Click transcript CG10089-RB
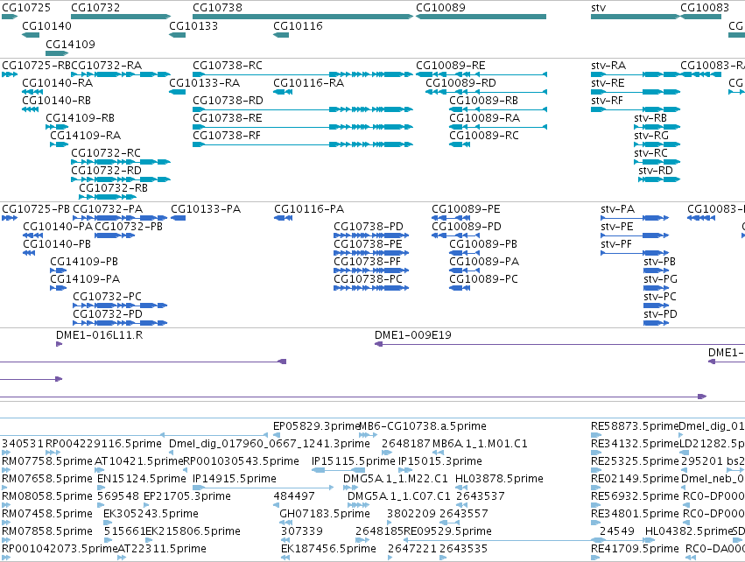Screen dimensions: 745x562 tap(498, 109)
